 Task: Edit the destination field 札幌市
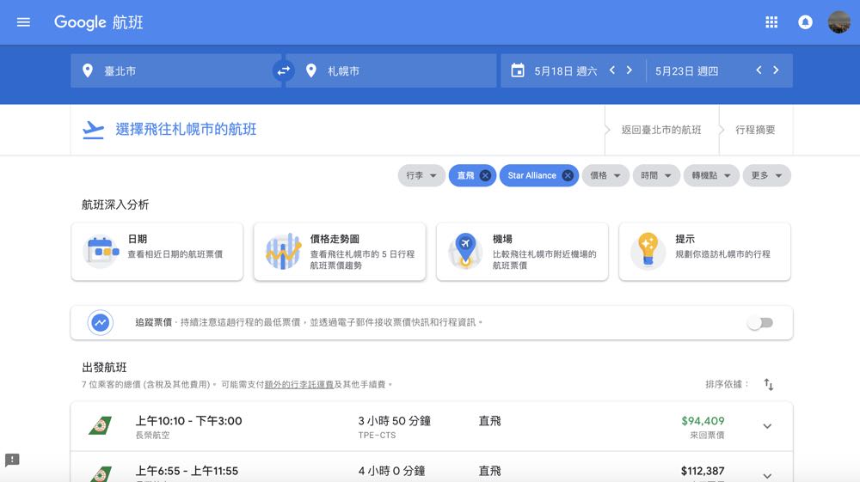pos(391,70)
